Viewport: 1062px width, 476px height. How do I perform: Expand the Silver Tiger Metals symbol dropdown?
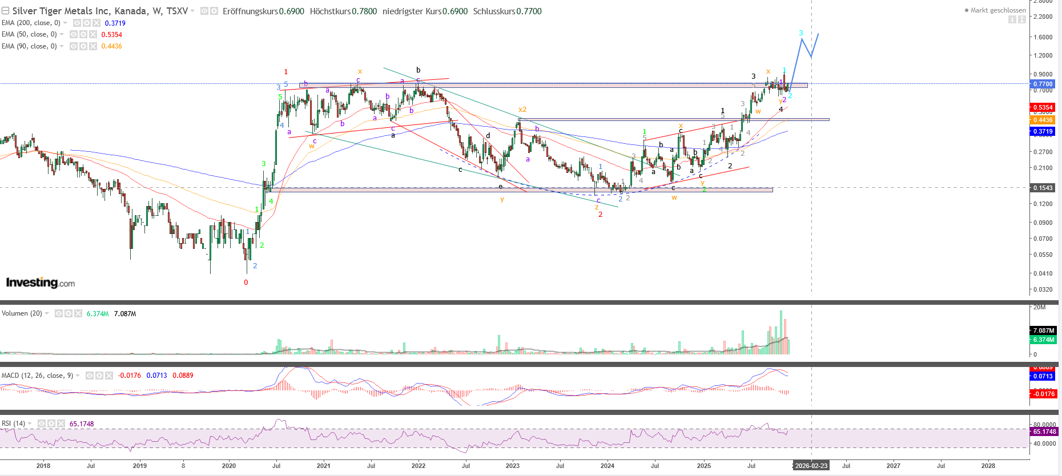coord(192,11)
